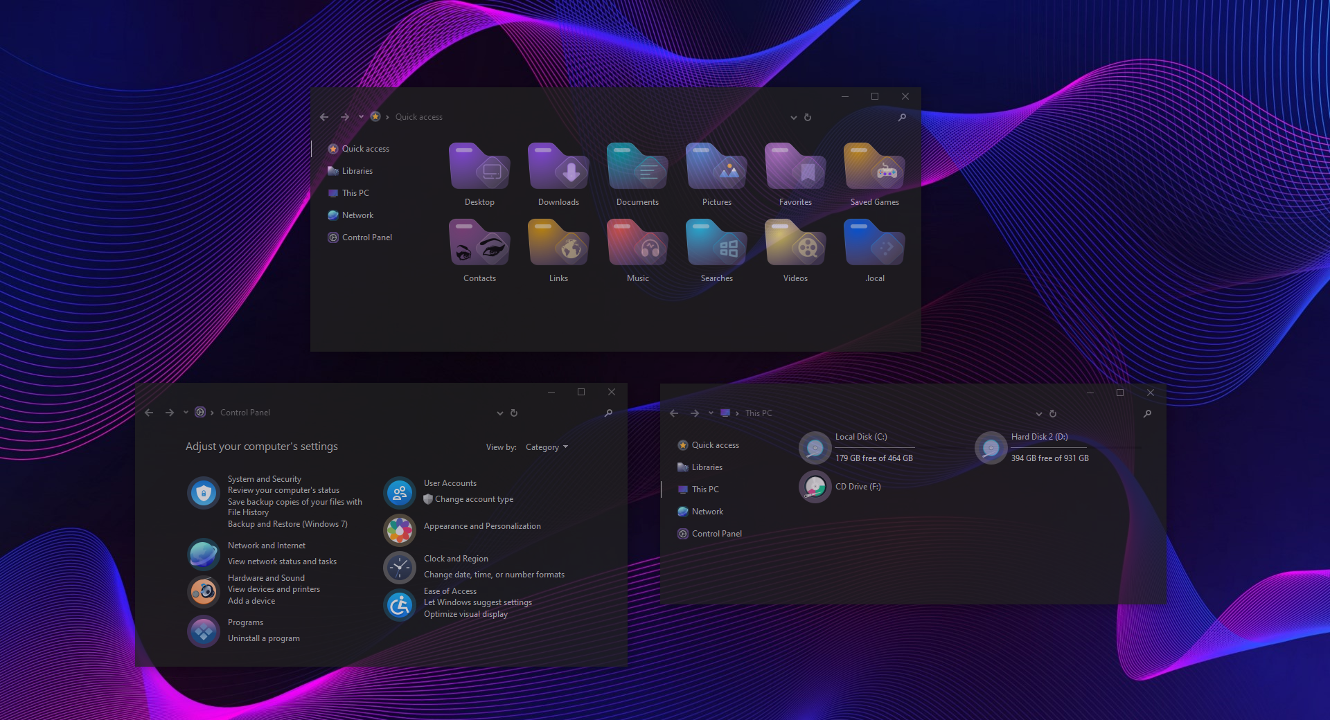Open the Searches folder icon
The height and width of the screenshot is (720, 1330).
tap(716, 243)
